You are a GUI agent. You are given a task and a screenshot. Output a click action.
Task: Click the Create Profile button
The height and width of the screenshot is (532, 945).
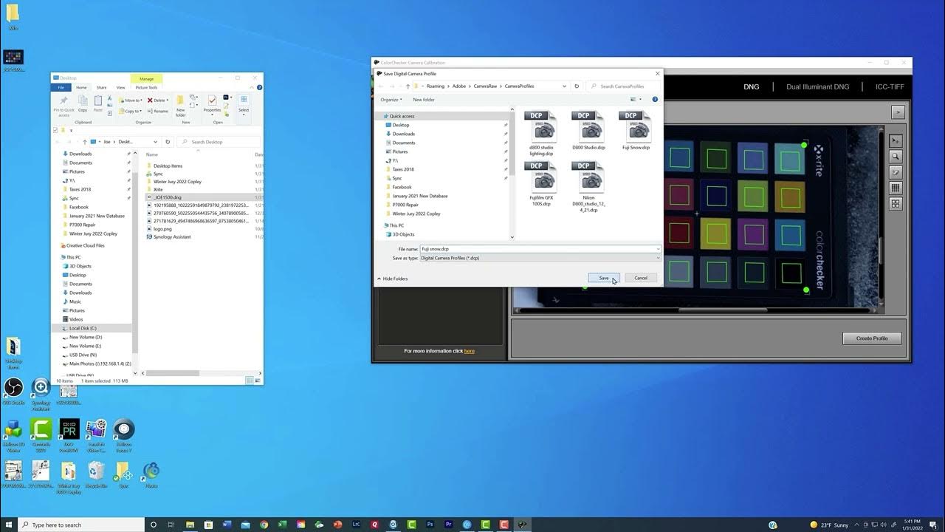coord(872,338)
